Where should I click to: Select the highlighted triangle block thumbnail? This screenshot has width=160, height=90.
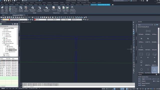[x=154, y=70]
